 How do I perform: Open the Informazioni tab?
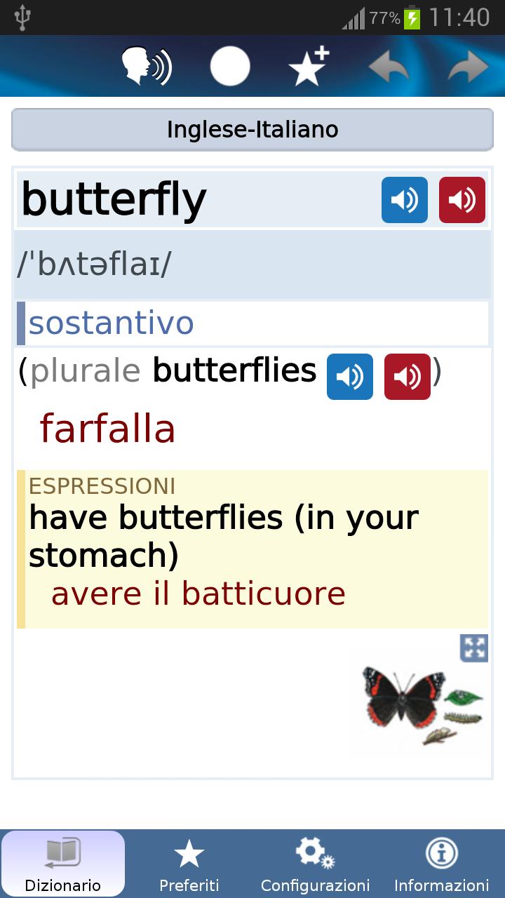coord(442,864)
